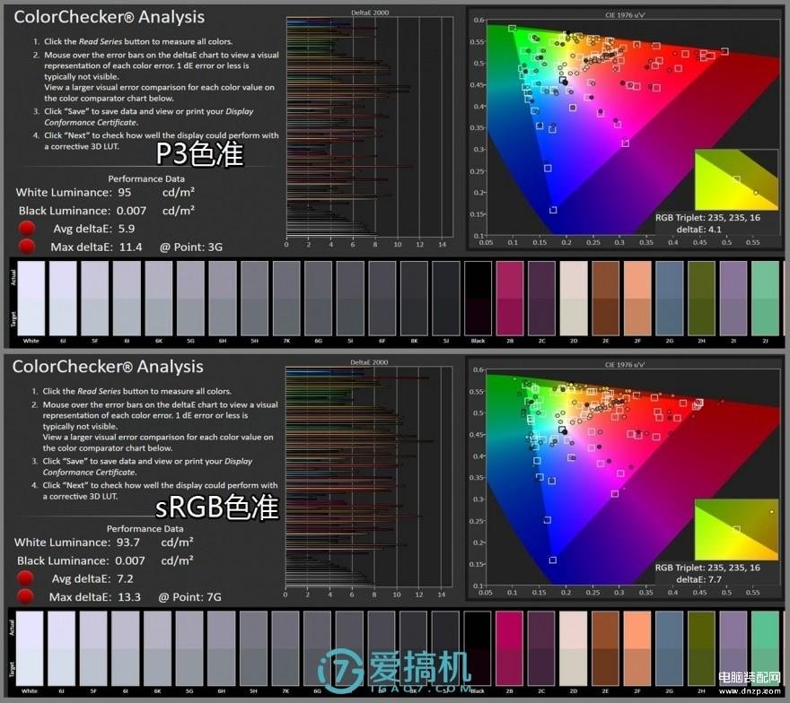The width and height of the screenshot is (790, 703).
Task: Click the CIE 1976 u'v' diagram in P3 panel
Action: point(632,128)
